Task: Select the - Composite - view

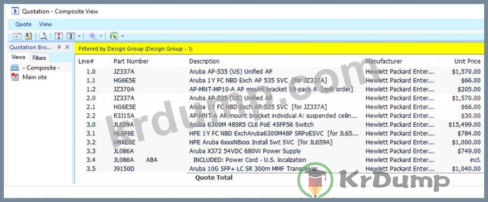Action: [x=41, y=67]
